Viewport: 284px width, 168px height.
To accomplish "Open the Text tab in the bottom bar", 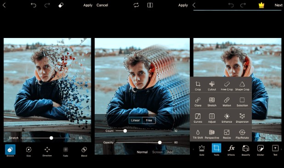I will tap(275, 150).
